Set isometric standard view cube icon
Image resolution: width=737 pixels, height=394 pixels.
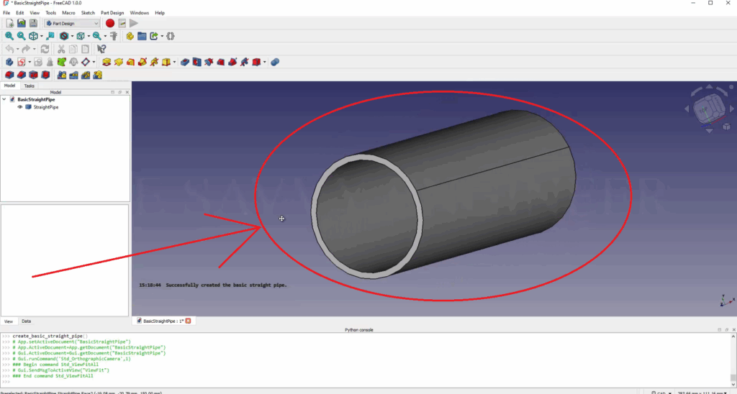33,36
